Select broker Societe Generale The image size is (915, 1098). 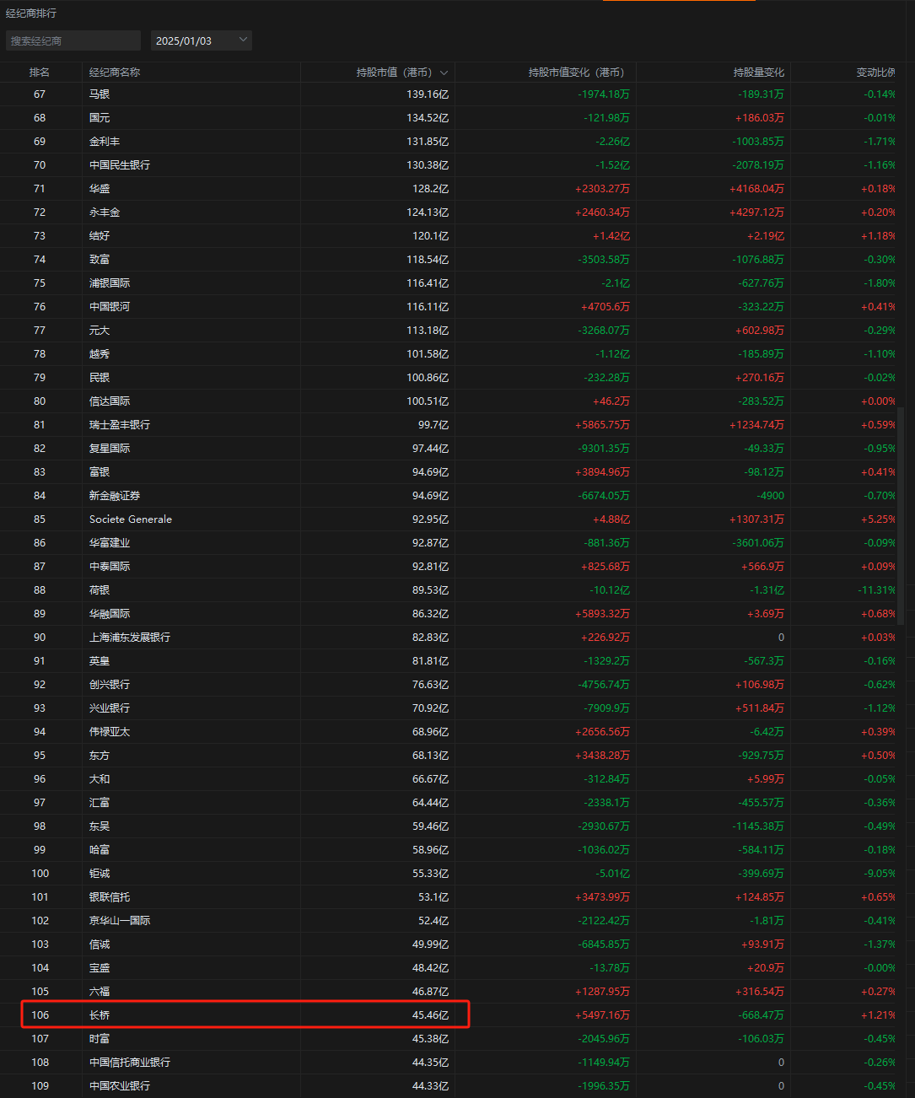click(131, 519)
